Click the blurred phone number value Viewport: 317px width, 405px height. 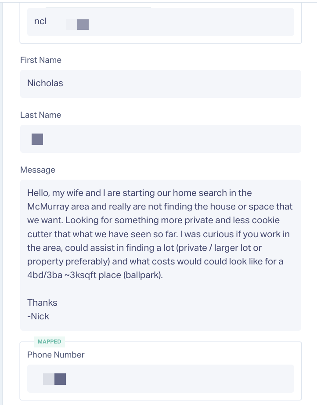(54, 379)
